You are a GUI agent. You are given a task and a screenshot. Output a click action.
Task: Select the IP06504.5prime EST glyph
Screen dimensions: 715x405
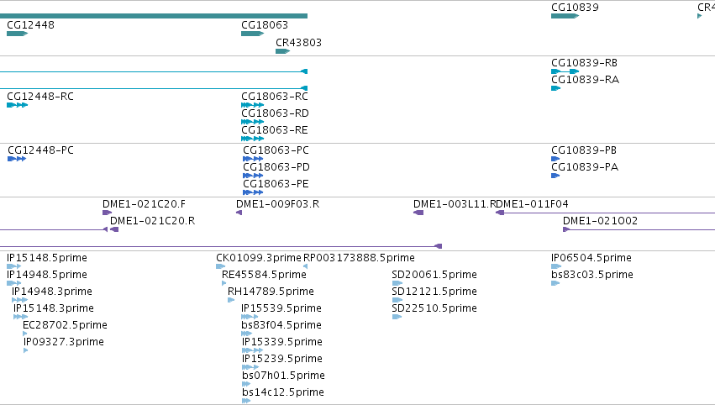[x=556, y=266]
